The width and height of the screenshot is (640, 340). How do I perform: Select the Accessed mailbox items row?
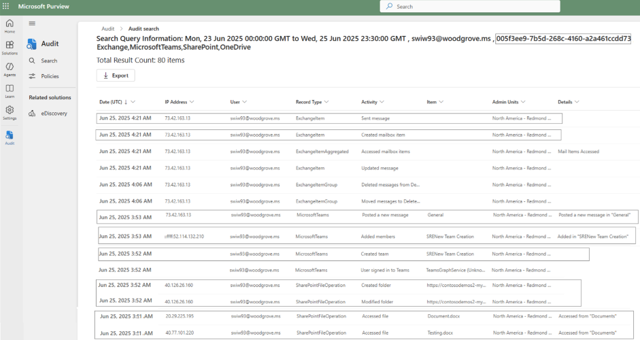tap(367, 152)
